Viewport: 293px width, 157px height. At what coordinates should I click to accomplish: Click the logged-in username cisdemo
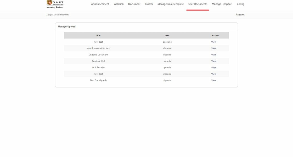tap(65, 15)
